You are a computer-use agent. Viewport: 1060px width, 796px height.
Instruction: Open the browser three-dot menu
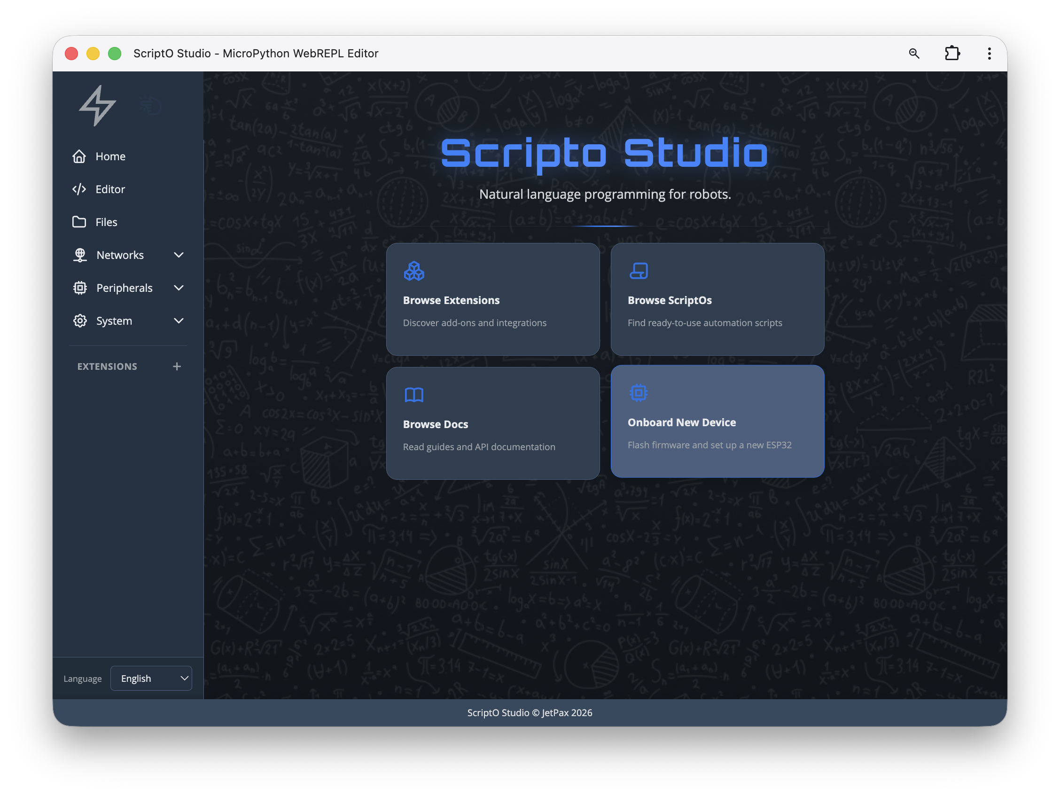pos(989,53)
